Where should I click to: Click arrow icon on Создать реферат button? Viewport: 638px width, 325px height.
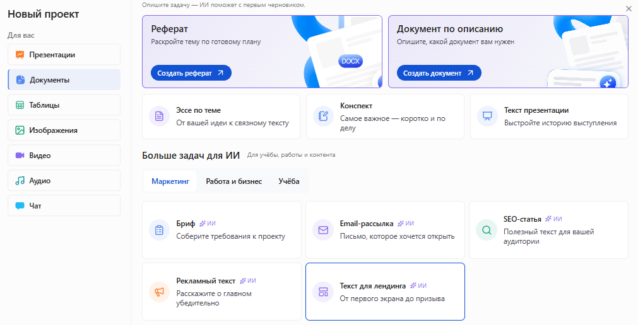[220, 73]
